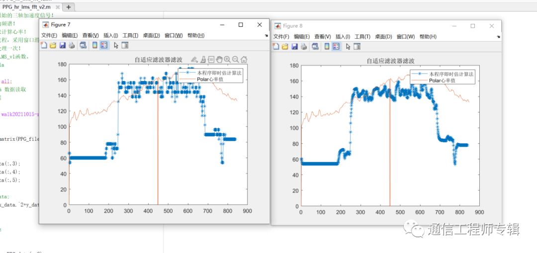Open file icon in Figure 8 toolbar
The width and height of the screenshot is (537, 253).
(x=285, y=47)
